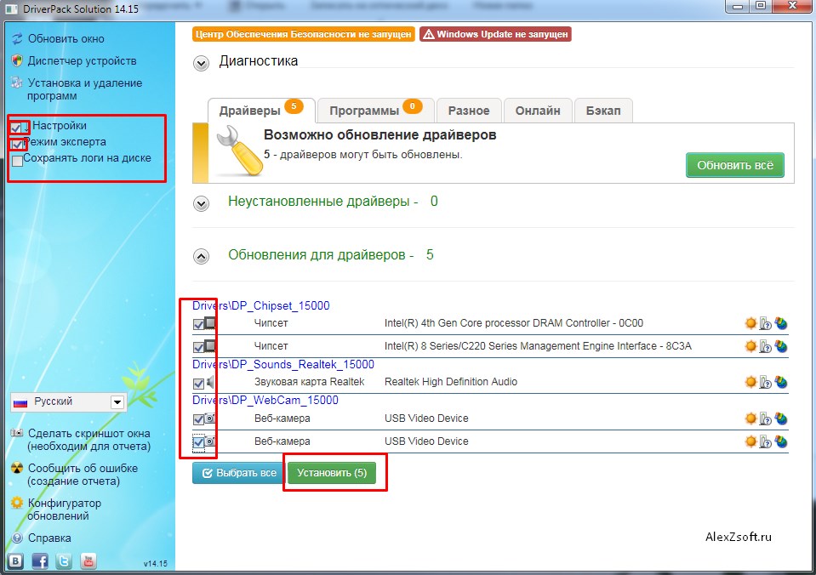Open the Бэкап tab
Image resolution: width=816 pixels, height=575 pixels.
pos(603,111)
